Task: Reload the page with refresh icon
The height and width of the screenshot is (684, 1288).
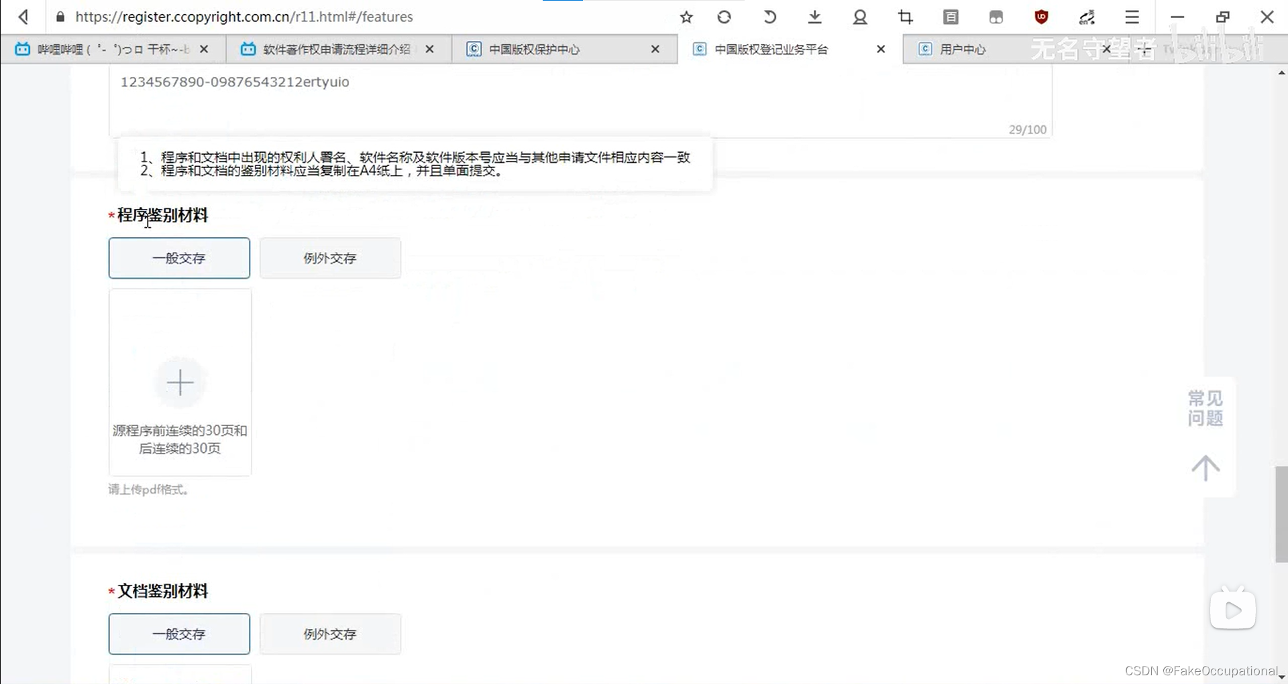Action: pyautogui.click(x=724, y=17)
